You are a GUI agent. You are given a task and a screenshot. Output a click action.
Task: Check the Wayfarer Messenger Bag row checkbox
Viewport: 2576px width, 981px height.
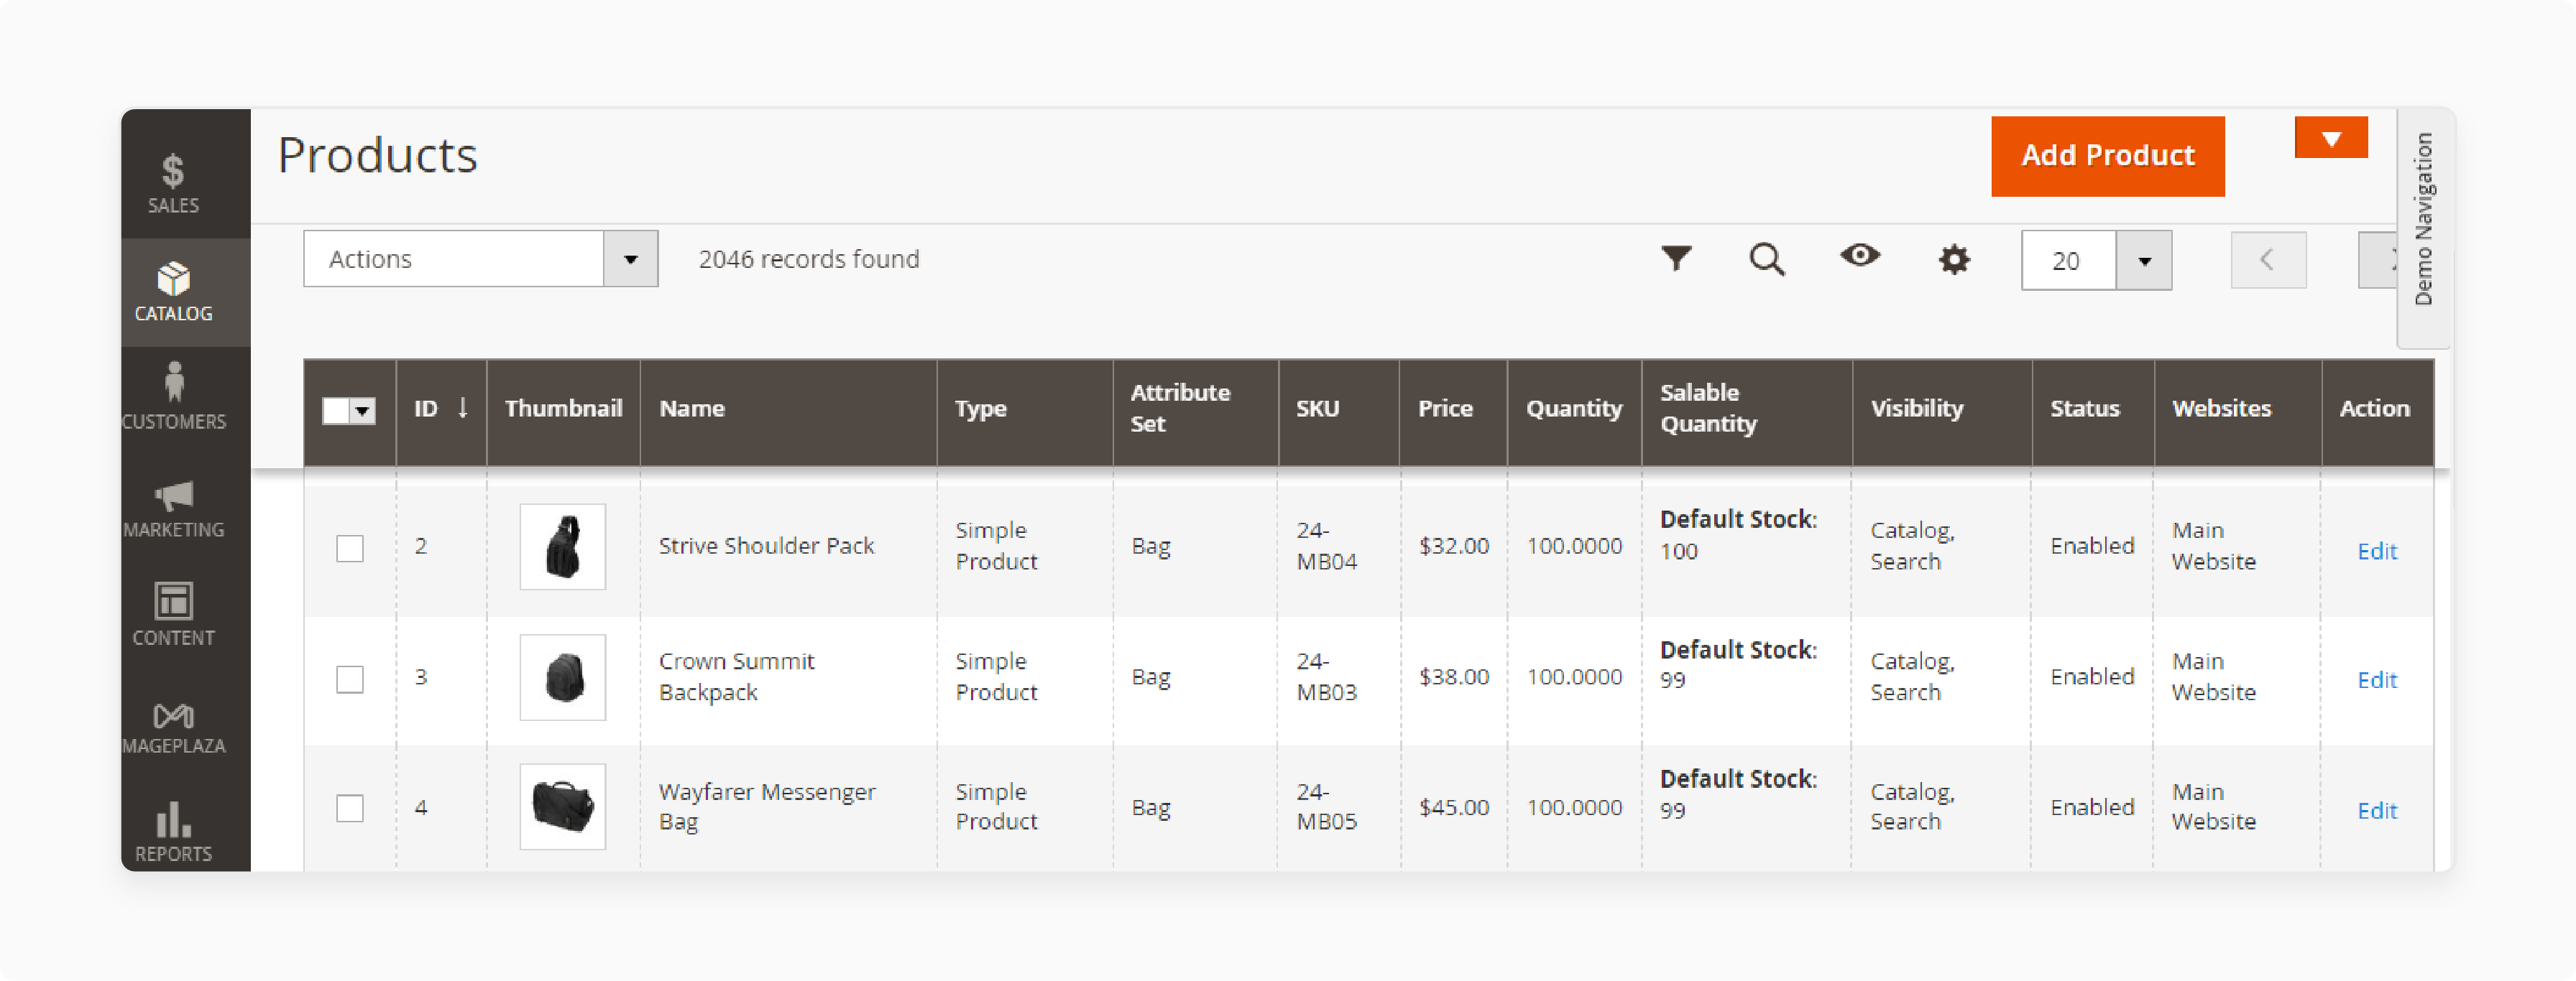(x=350, y=807)
